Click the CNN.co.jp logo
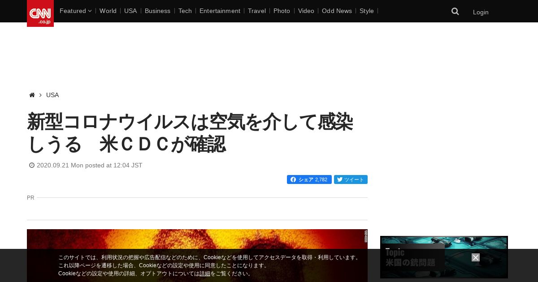Viewport: 538px width, 282px height. pos(40,13)
